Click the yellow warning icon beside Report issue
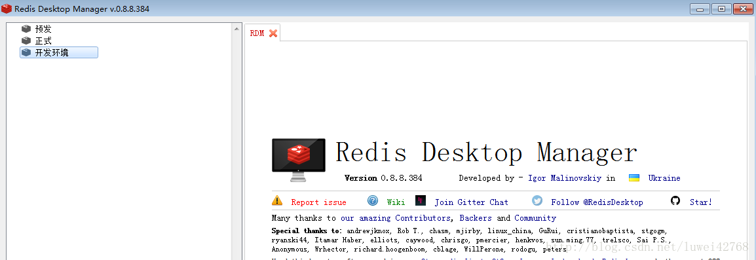This screenshot has height=260, width=756. (277, 200)
